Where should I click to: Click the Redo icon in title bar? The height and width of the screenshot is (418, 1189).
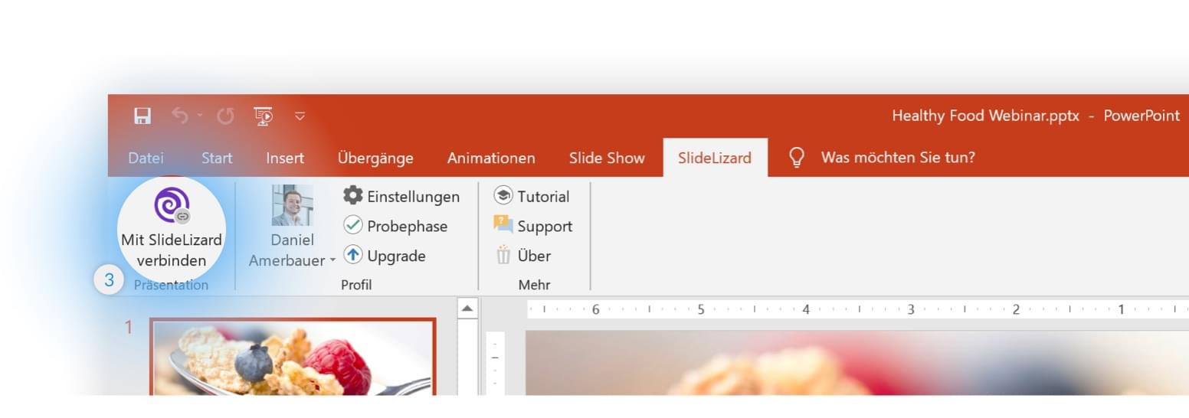click(225, 116)
